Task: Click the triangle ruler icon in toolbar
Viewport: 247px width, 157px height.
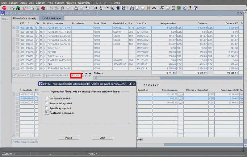Action: [x=154, y=8]
